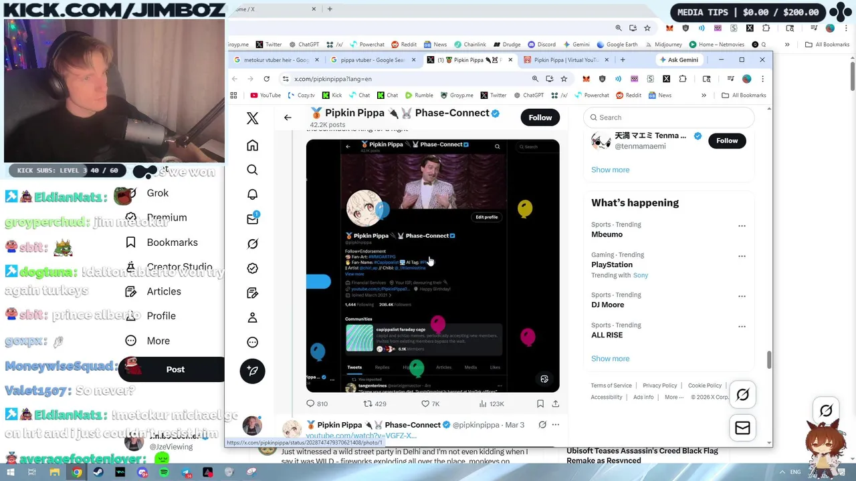This screenshot has height=481, width=856.
Task: Close the pippa vtuber Google Search tab
Action: tap(413, 60)
